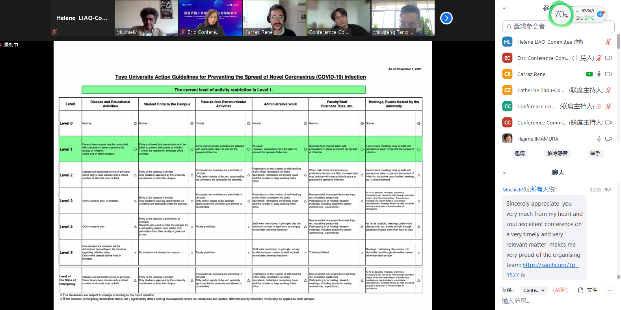Click the 解除静音 unmute button
Screen dimensions: 621x310
557,153
